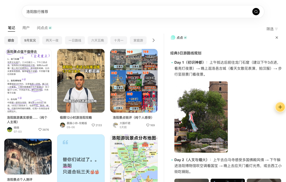
Task: Tap heart icon showing 169 likes
Action: (x=148, y=125)
